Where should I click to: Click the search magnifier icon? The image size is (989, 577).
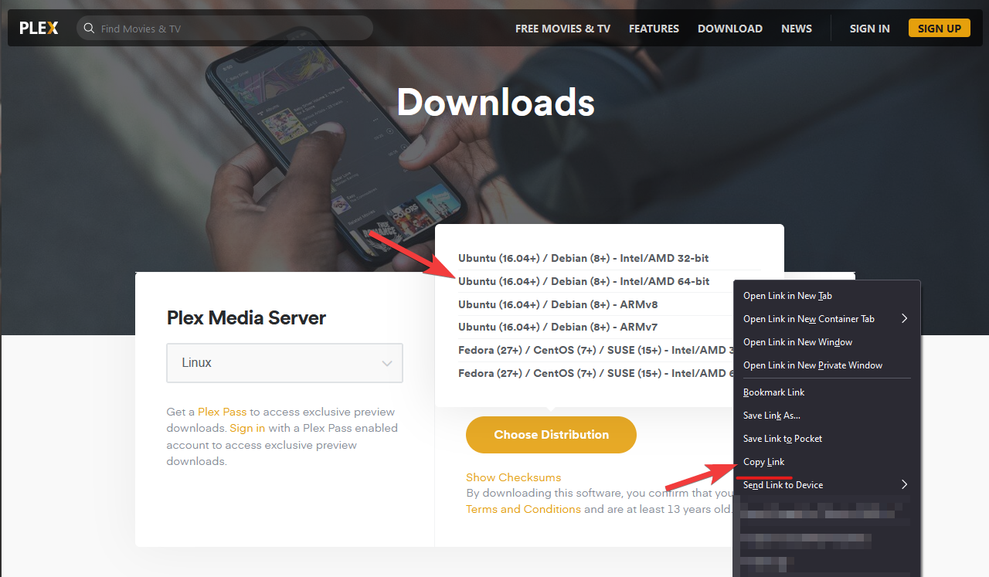point(90,29)
